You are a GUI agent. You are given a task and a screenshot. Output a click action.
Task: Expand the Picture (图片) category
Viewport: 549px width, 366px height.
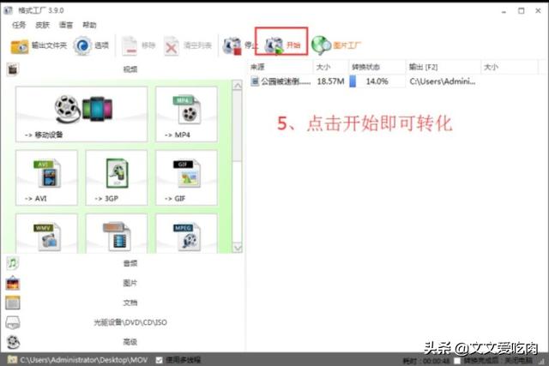(129, 283)
